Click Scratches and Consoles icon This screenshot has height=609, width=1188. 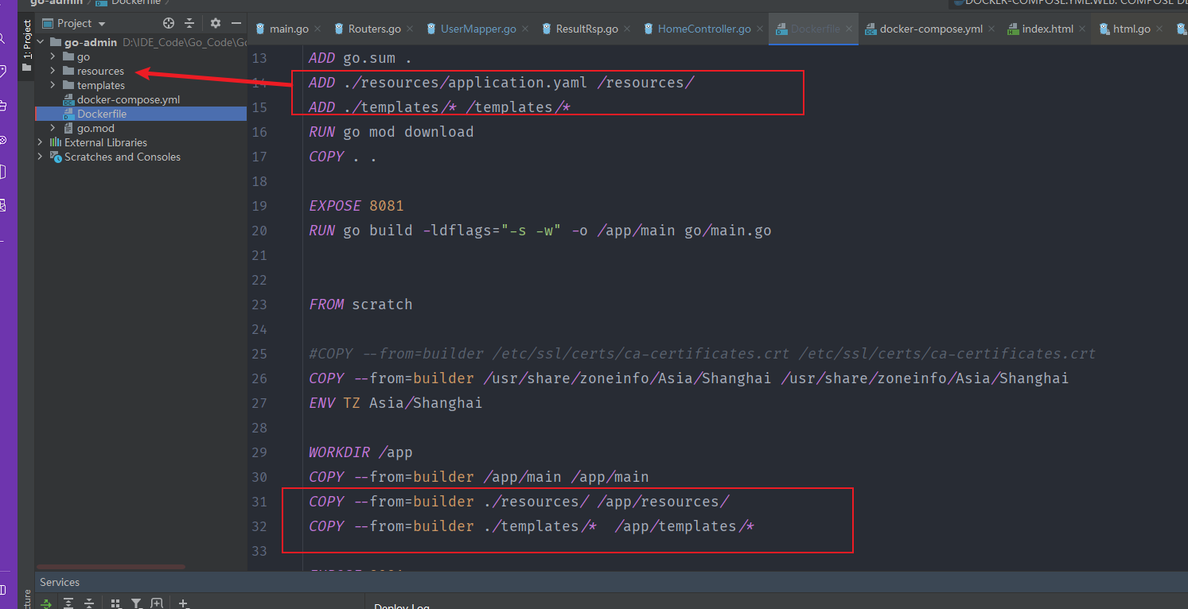click(x=56, y=157)
